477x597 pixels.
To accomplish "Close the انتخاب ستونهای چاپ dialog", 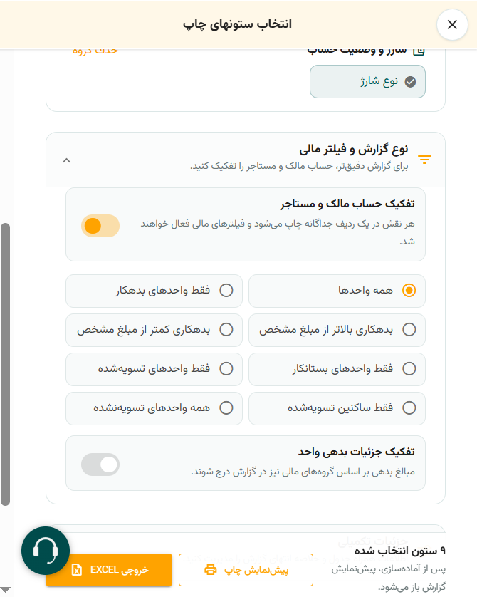I will pyautogui.click(x=452, y=25).
